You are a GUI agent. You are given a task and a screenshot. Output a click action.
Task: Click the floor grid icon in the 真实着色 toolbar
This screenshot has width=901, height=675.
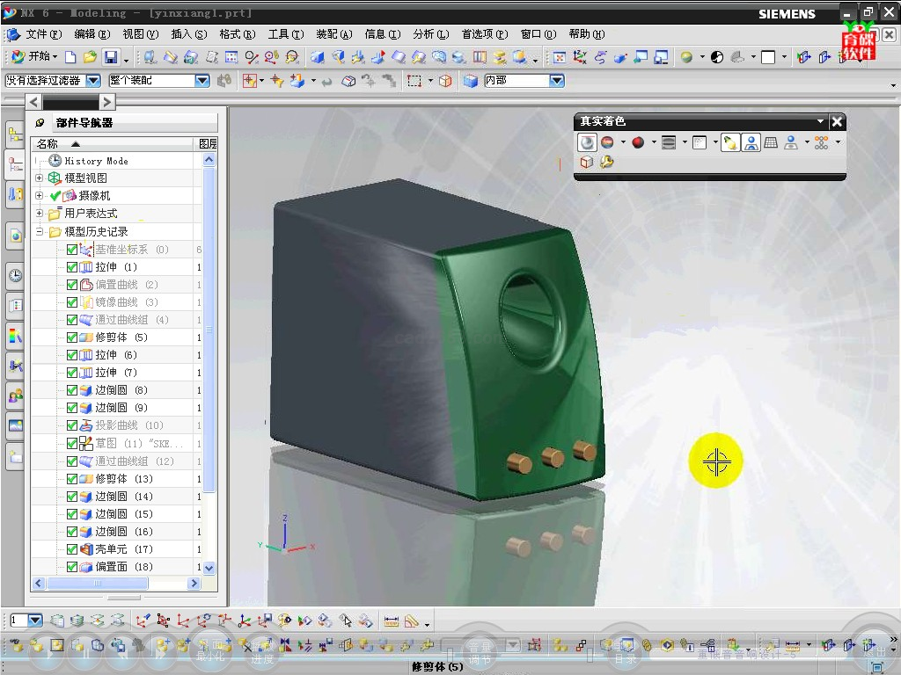pyautogui.click(x=771, y=142)
